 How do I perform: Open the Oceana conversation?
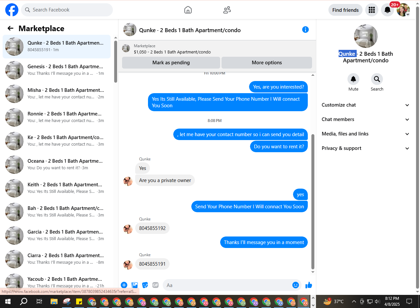(x=56, y=165)
